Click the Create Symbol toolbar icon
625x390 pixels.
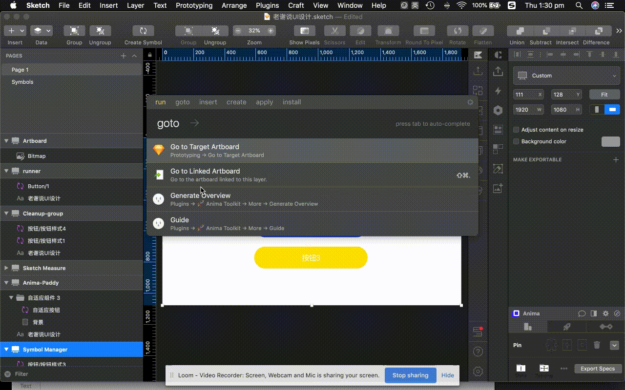tap(143, 30)
